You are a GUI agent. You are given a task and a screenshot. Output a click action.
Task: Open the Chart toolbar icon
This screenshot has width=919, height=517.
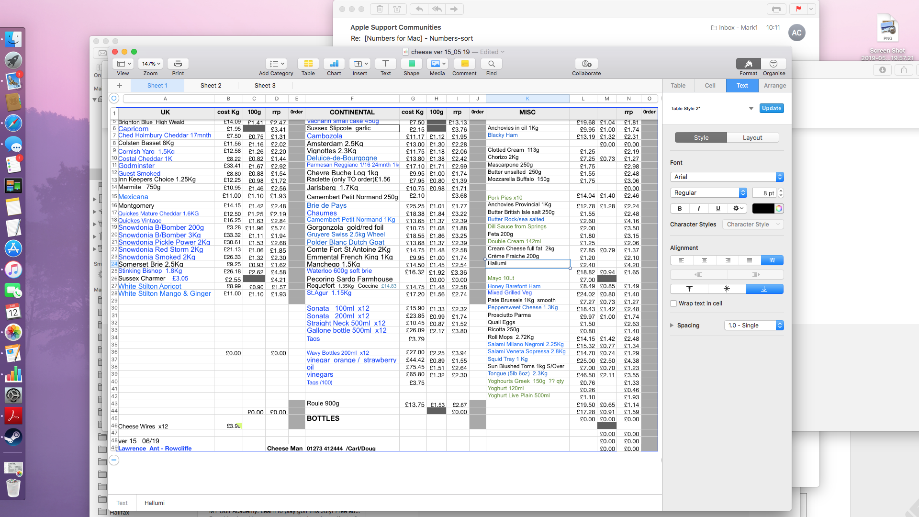(x=334, y=64)
